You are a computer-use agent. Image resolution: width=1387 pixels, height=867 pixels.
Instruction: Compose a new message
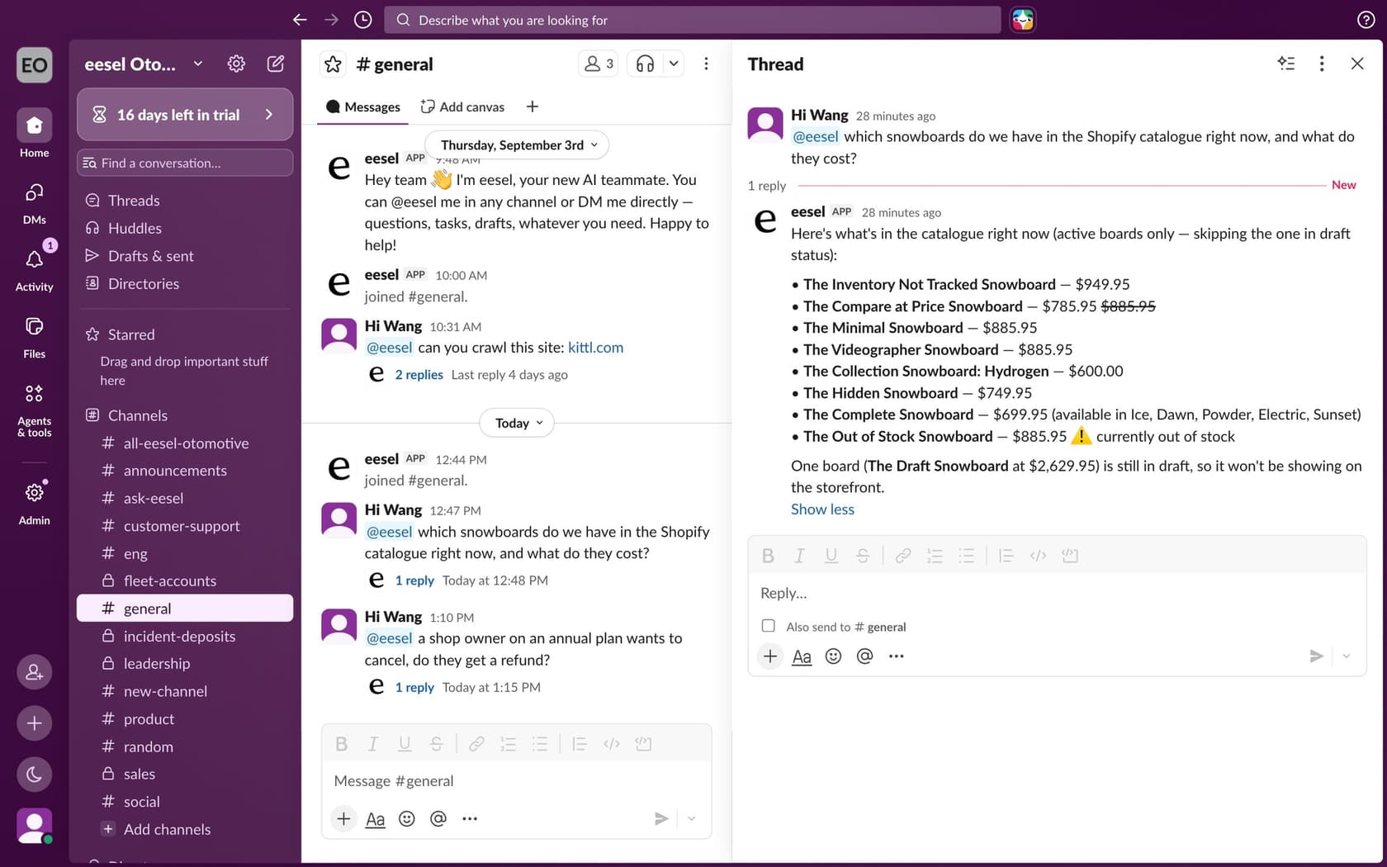276,64
